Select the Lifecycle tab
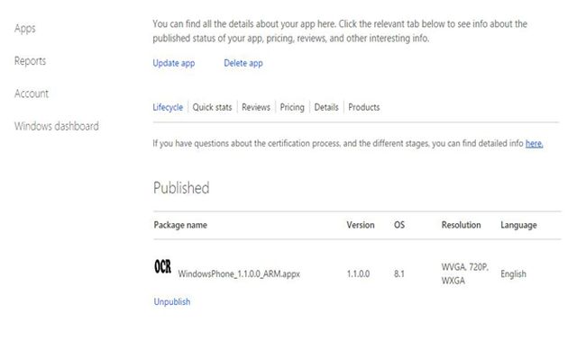586x349 pixels. pos(168,107)
